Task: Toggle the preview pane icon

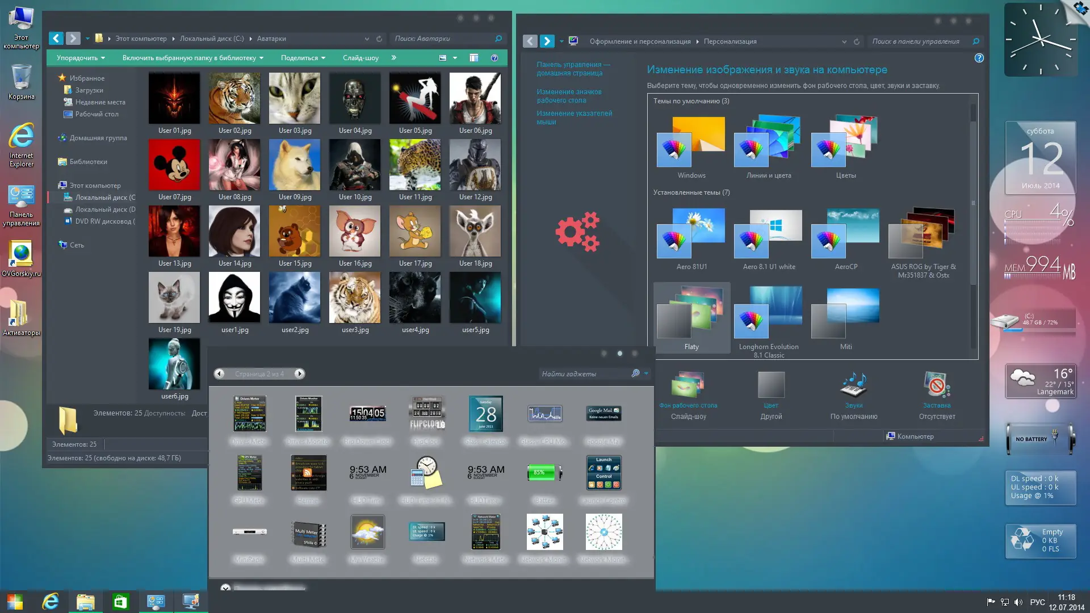Action: click(474, 58)
